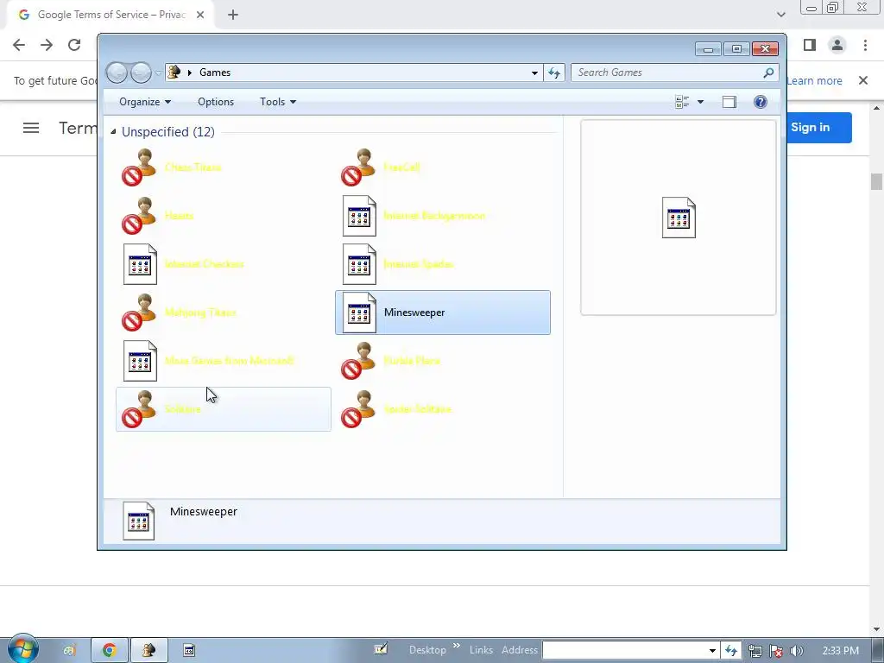Select the Solitaire blocked game icon
884x663 pixels.
pyautogui.click(x=139, y=409)
